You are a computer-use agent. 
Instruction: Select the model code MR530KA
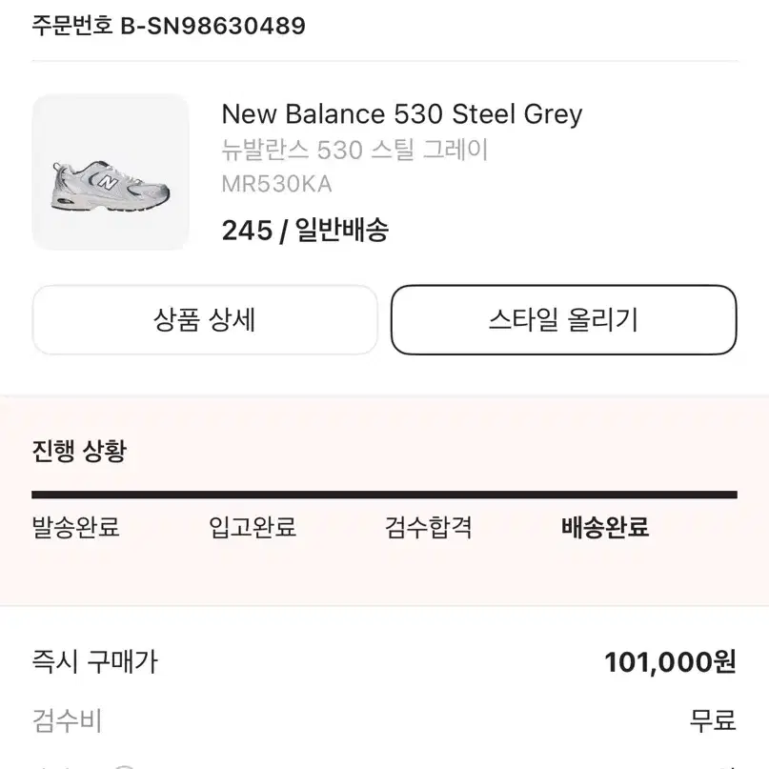coord(276,185)
